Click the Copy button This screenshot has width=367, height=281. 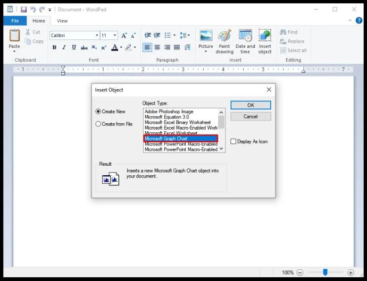[34, 41]
